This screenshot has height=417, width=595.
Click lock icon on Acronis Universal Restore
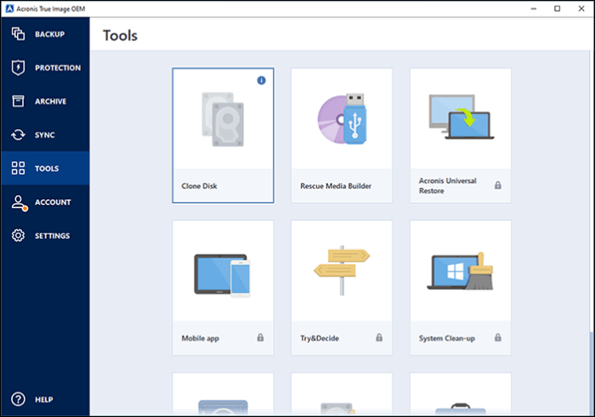[x=498, y=185]
